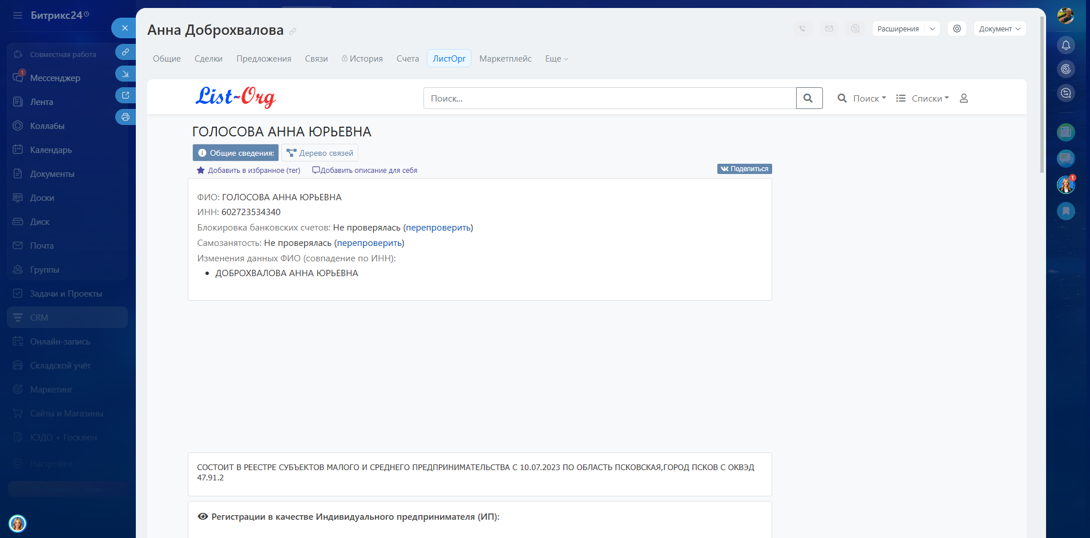Image resolution: width=1090 pixels, height=538 pixels.
Task: Expand the Еще tab menu
Action: tap(556, 59)
